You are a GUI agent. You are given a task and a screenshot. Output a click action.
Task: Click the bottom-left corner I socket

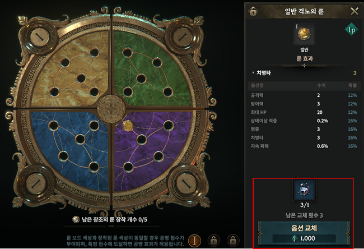click(x=35, y=183)
